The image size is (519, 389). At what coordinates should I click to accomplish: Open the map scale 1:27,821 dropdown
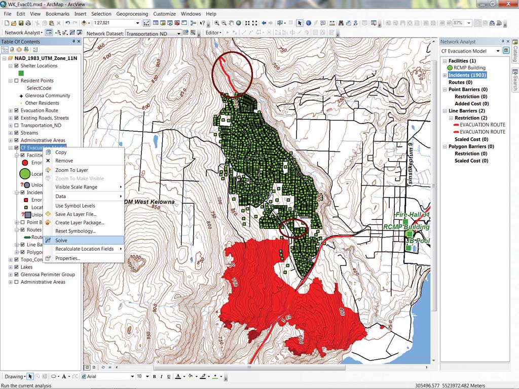138,23
